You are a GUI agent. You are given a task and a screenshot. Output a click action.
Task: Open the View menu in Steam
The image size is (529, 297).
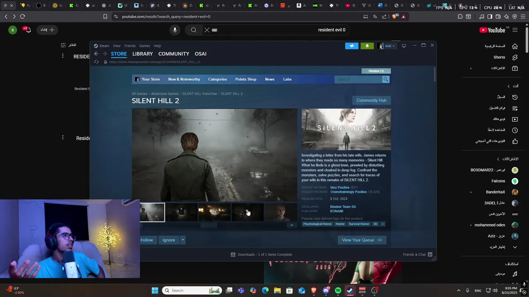(117, 46)
